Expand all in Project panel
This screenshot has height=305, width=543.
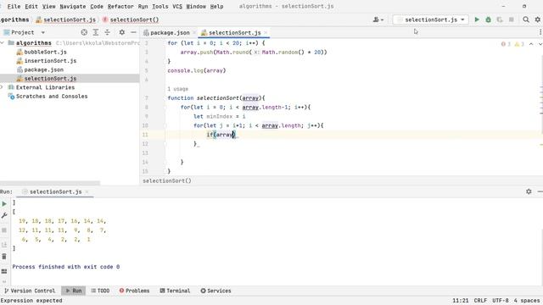tap(96, 32)
